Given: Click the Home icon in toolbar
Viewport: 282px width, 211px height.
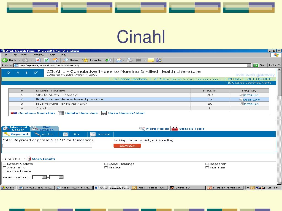Looking at the screenshot, I should coord(56,60).
